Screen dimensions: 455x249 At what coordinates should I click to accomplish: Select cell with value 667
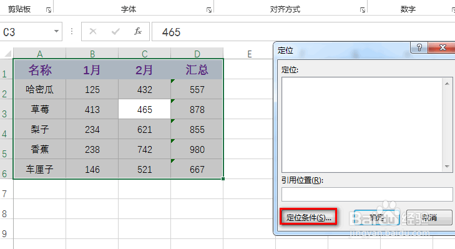click(197, 169)
